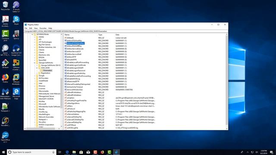Open the View menu in Registry Editor
Screen dimensions: 276x155
coord(36,28)
